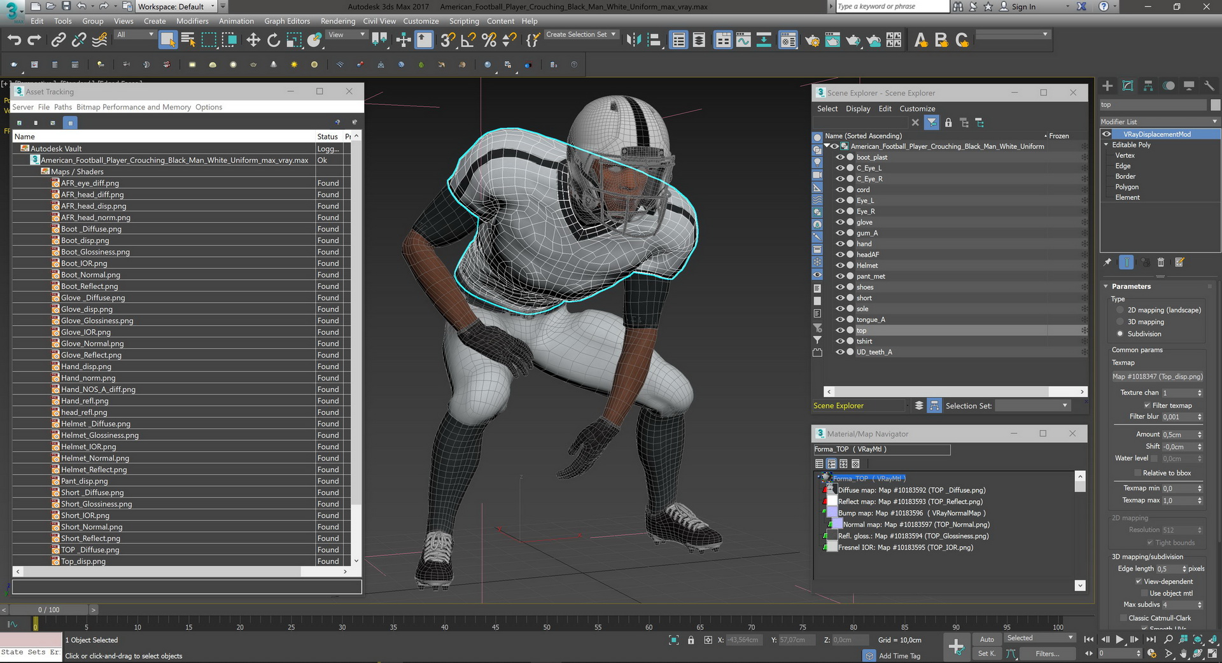Collapse the Parameters rollout
The width and height of the screenshot is (1222, 663).
pyautogui.click(x=1106, y=286)
